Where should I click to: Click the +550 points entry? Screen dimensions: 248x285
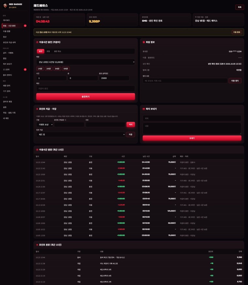coord(211,257)
